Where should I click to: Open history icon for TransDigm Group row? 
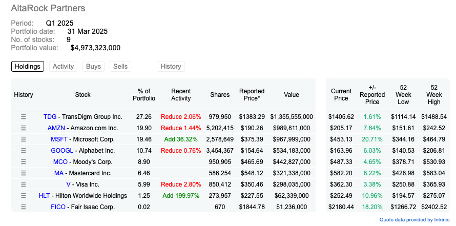tap(23, 117)
